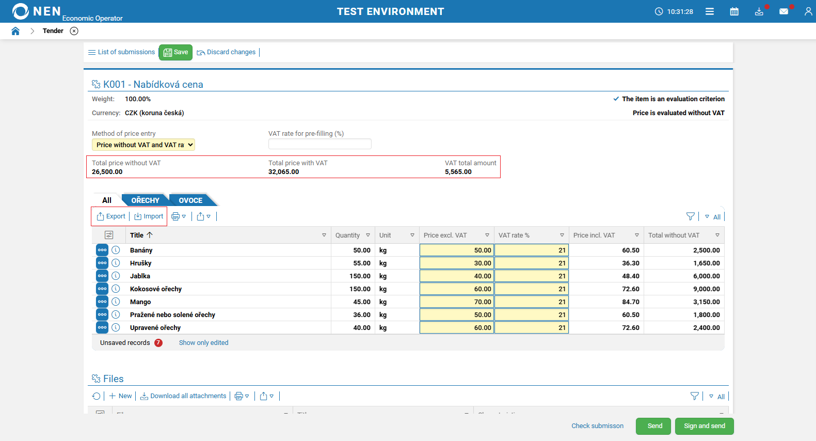Open the price table filter icon
The width and height of the screenshot is (816, 441).
tap(690, 216)
